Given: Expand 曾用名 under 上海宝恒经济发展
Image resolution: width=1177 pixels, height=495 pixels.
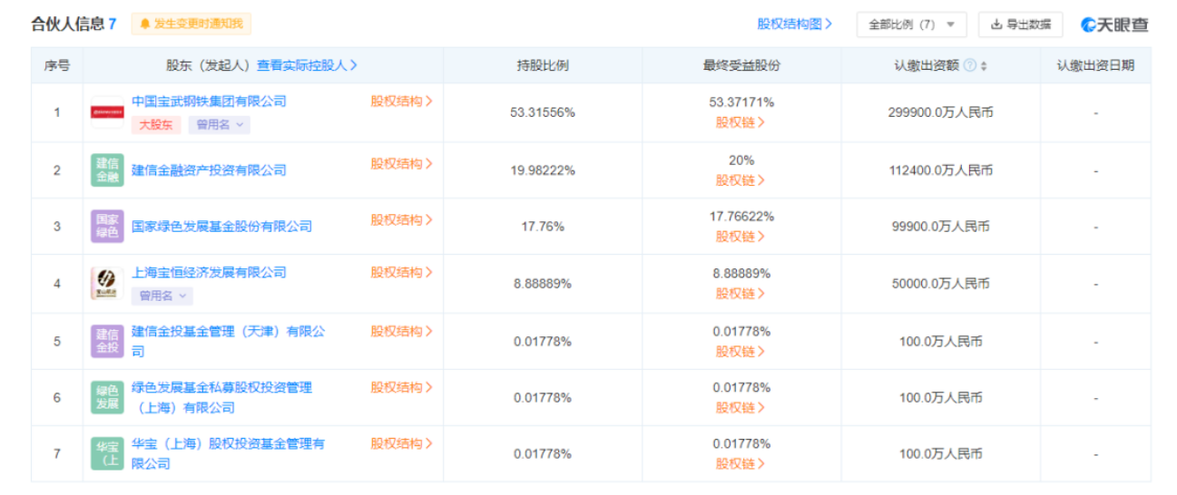Looking at the screenshot, I should pyautogui.click(x=162, y=296).
